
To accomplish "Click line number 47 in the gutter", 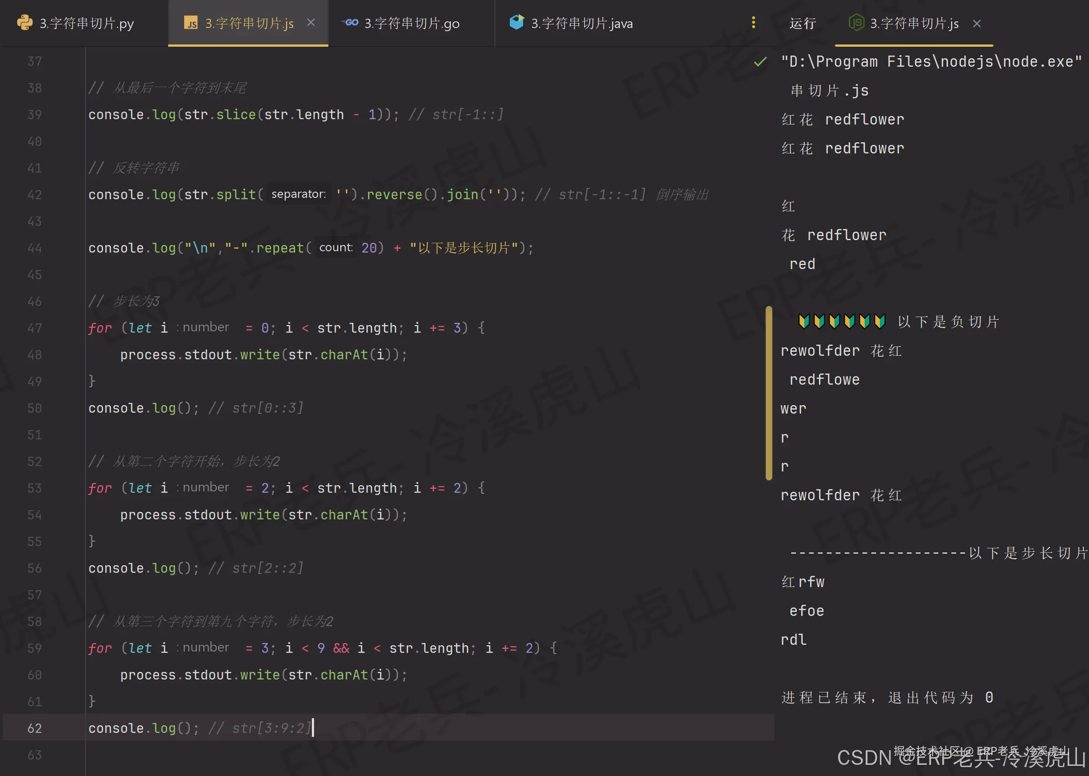I will [x=34, y=328].
